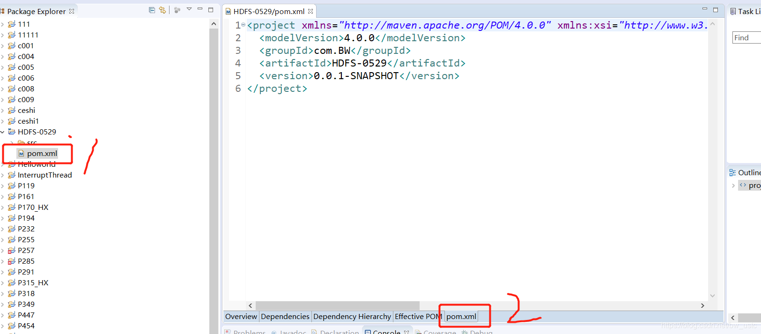Maximize the pom.xml editor area
Viewport: 761px width, 334px height.
[716, 9]
